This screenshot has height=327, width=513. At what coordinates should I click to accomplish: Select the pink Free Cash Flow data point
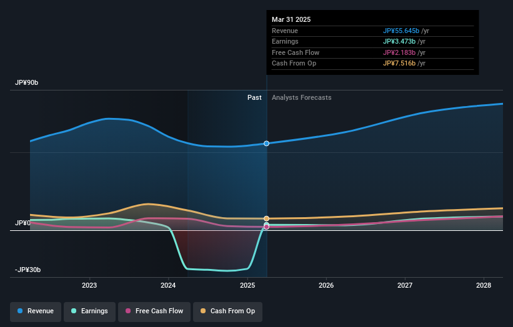(x=267, y=227)
